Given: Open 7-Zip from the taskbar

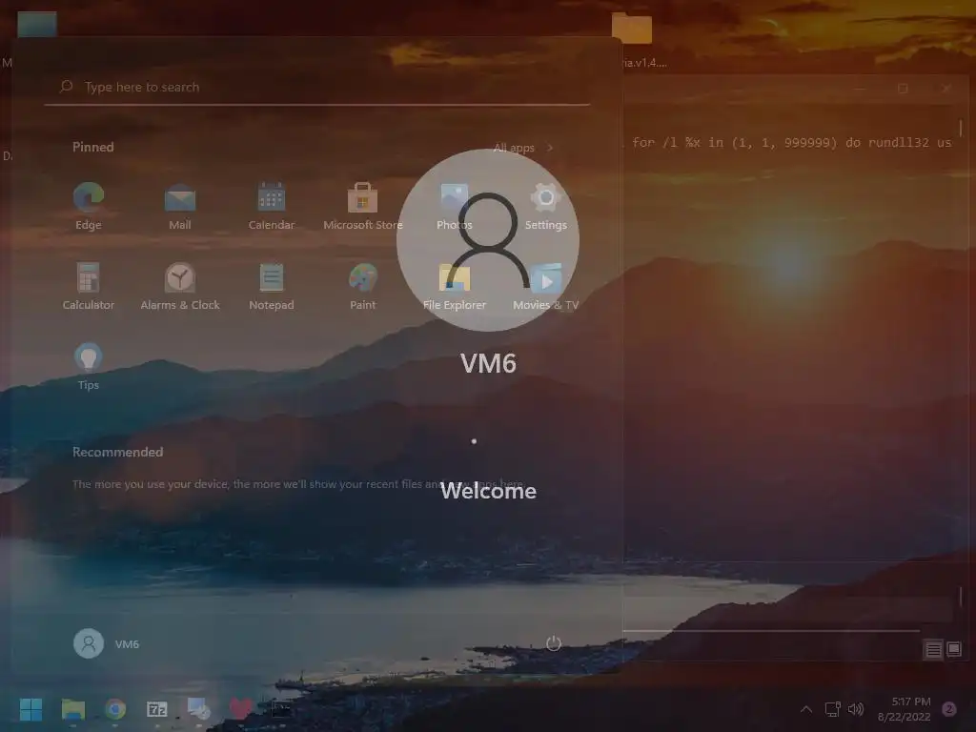Looking at the screenshot, I should click(157, 709).
